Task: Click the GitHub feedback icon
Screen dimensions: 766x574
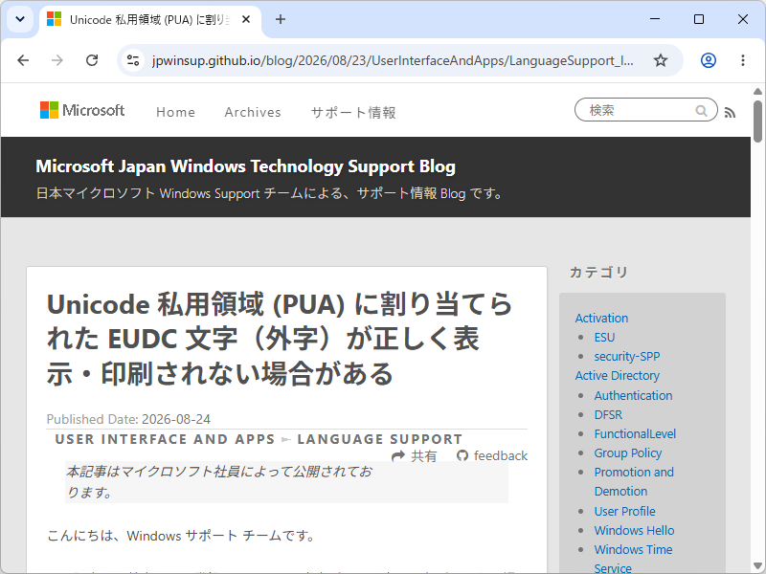Action: pos(462,455)
